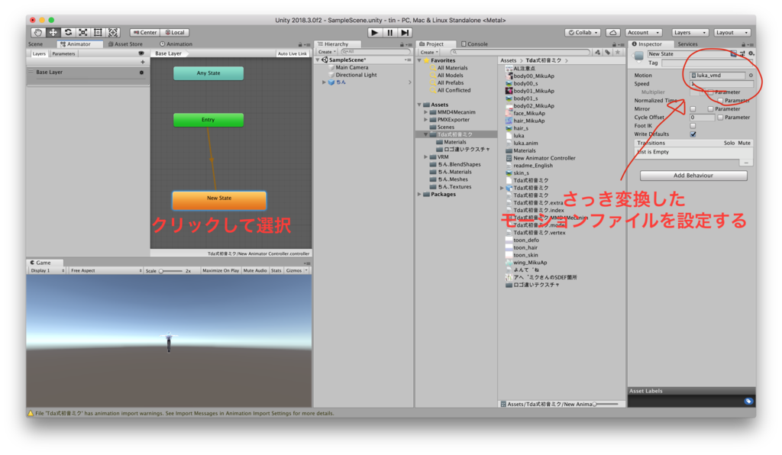The height and width of the screenshot is (455, 782).
Task: Open Base Layer gear settings
Action: 141,73
